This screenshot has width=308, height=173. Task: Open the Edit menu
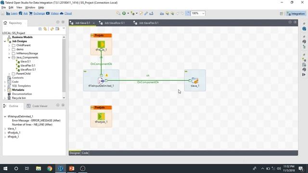click(11, 8)
